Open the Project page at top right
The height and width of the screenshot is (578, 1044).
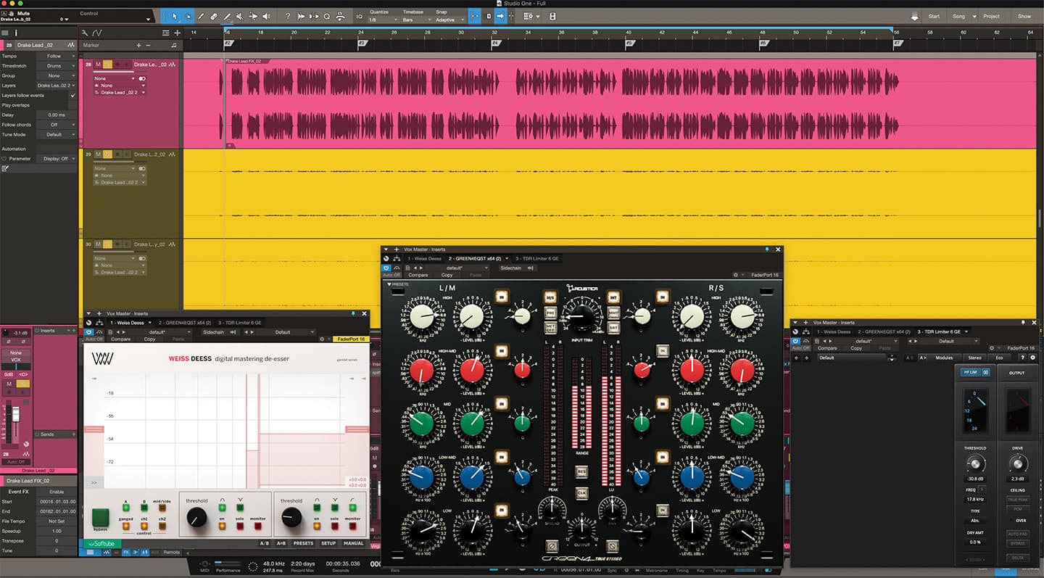click(991, 16)
